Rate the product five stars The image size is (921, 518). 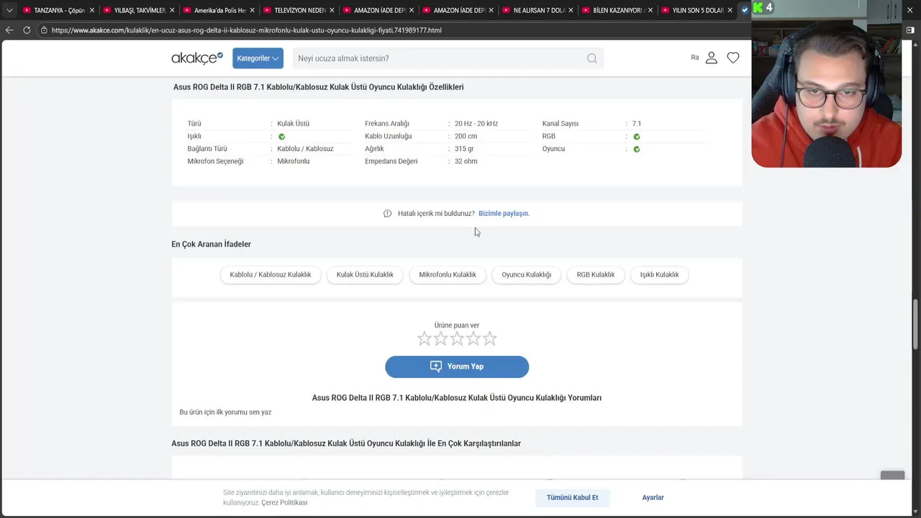pyautogui.click(x=490, y=339)
